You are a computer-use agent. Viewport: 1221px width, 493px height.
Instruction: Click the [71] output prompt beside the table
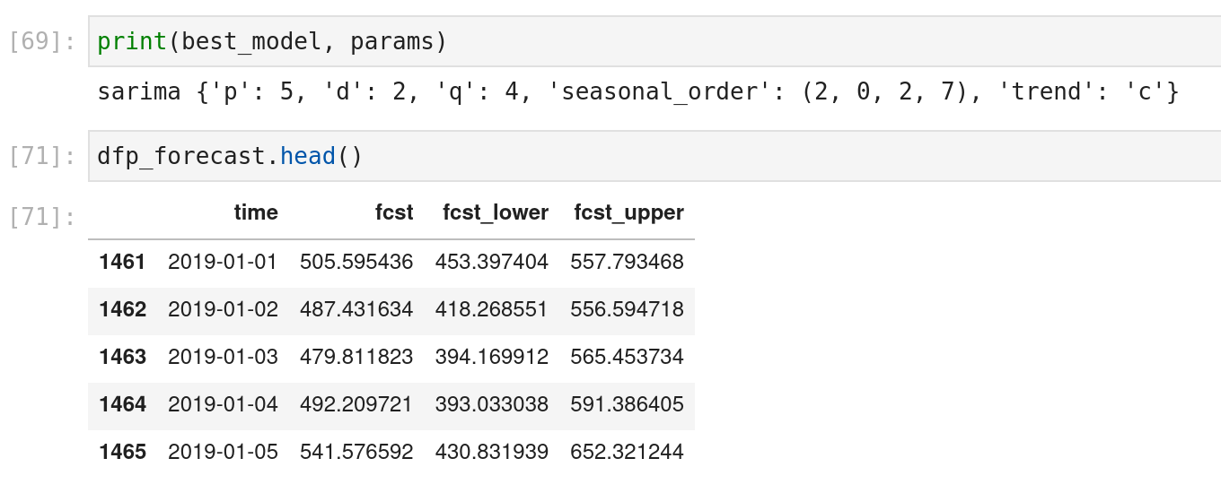[x=41, y=216]
